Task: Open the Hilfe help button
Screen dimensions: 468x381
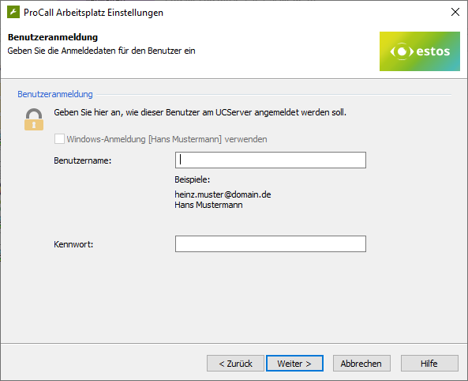Action: tap(429, 364)
